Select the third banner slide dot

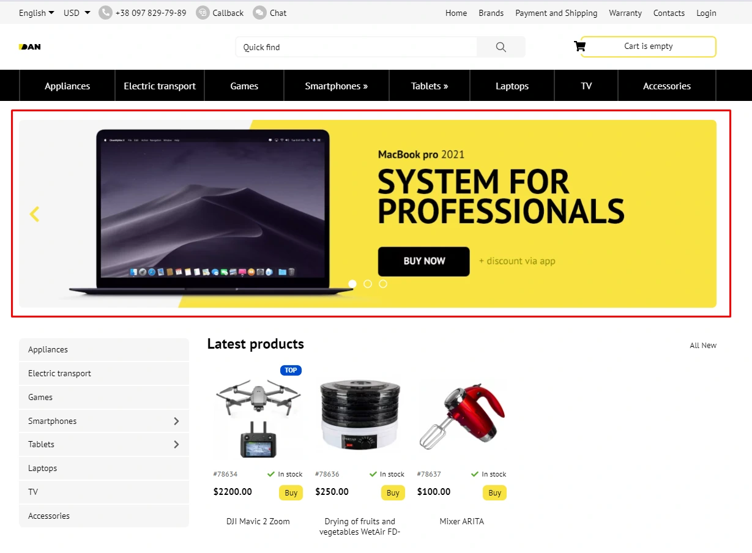[383, 284]
